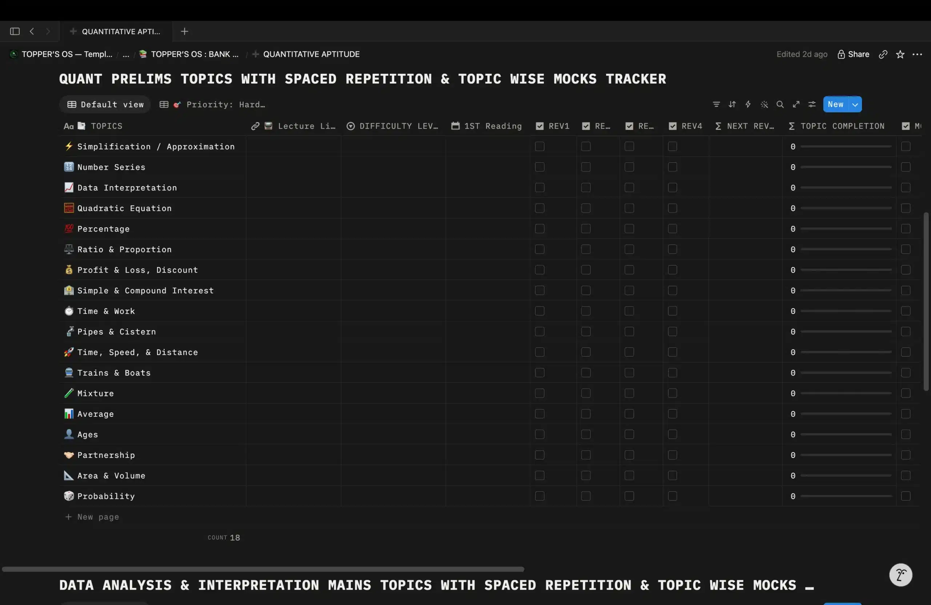Open database in full page via expand icon
Viewport: 931px width, 605px height.
(x=796, y=104)
